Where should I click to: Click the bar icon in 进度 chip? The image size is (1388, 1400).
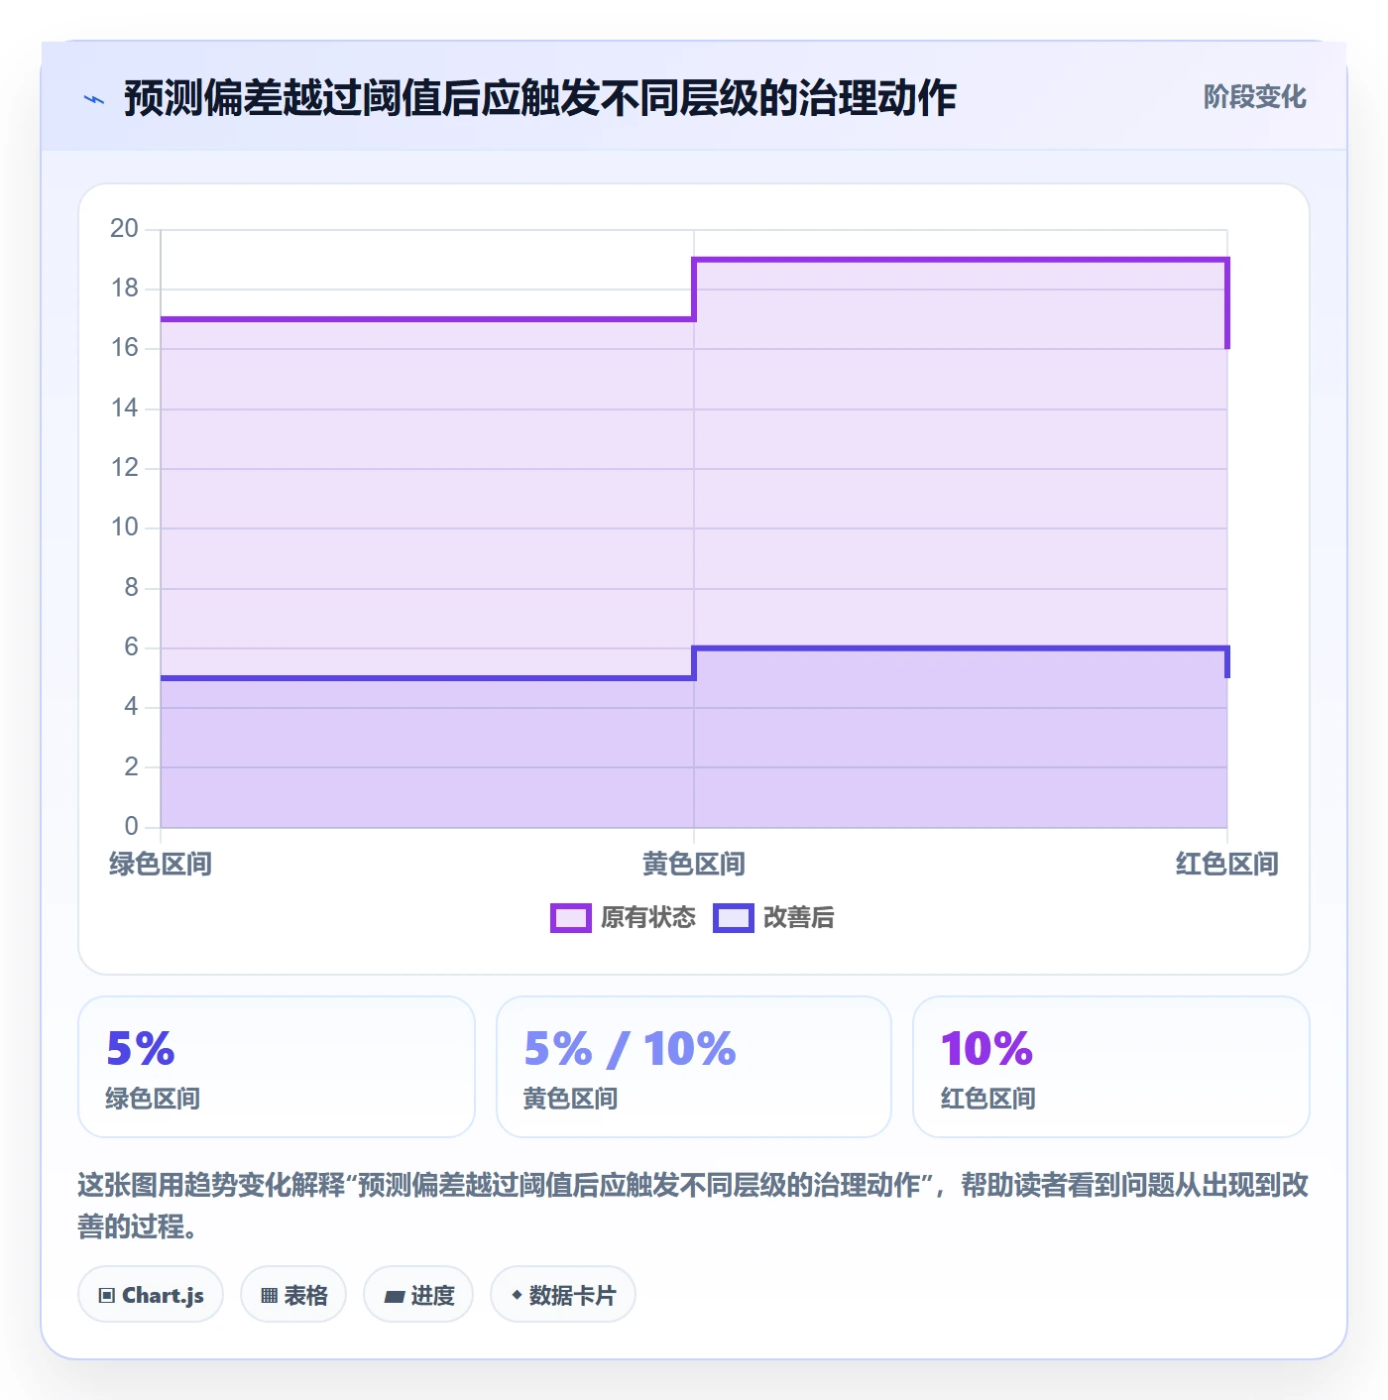click(x=395, y=1297)
